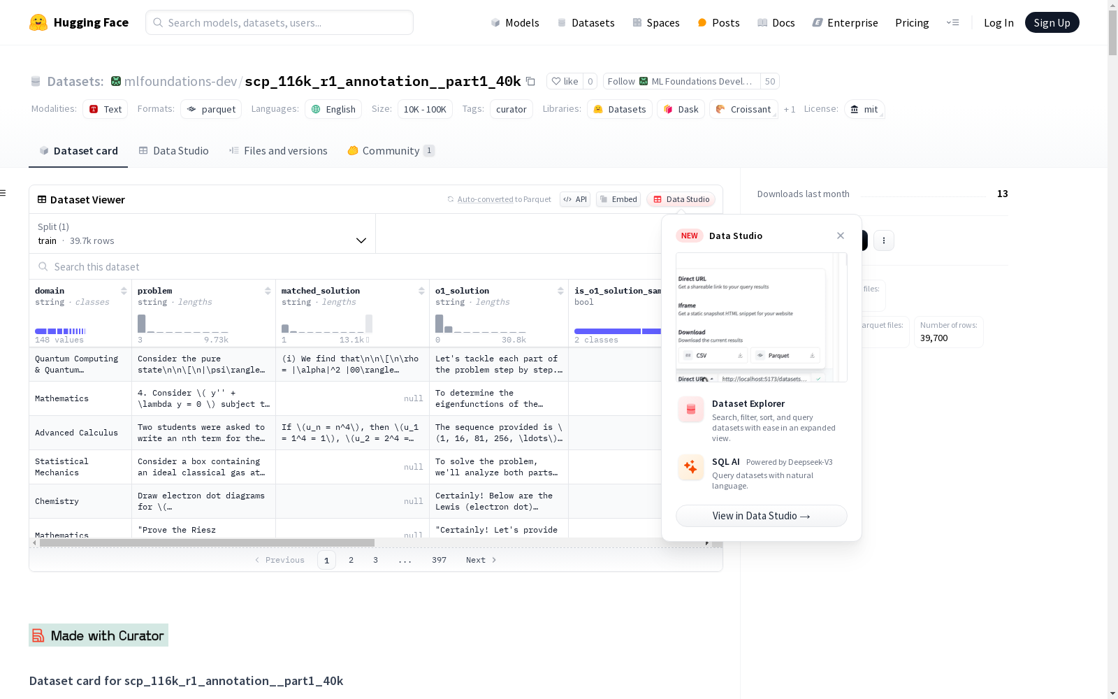Image resolution: width=1118 pixels, height=699 pixels.
Task: Open the Pricing page
Action: point(912,22)
